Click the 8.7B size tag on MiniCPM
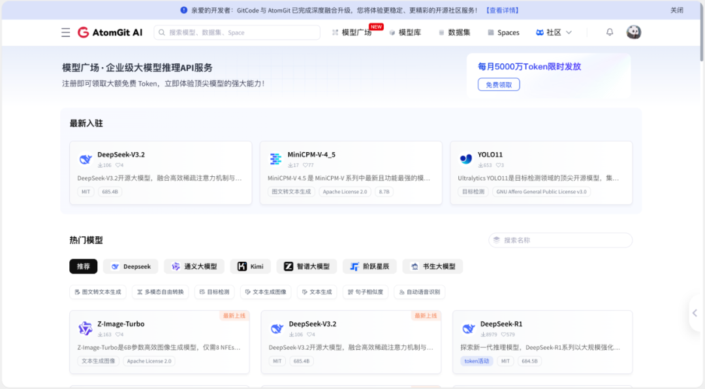Viewport: 705px width, 389px height. [384, 192]
